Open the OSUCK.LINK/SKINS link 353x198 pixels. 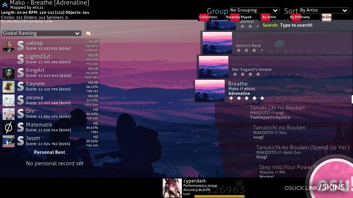coord(315,188)
